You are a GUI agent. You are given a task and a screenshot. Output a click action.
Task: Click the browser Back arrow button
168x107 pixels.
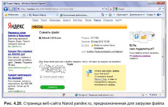6,9
